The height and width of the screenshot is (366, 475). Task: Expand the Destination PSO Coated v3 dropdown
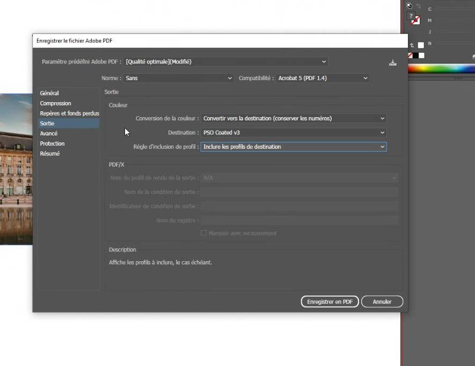pyautogui.click(x=294, y=132)
